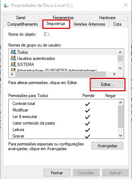Click the Todos group icon
The width and height of the screenshot is (132, 179).
click(13, 52)
